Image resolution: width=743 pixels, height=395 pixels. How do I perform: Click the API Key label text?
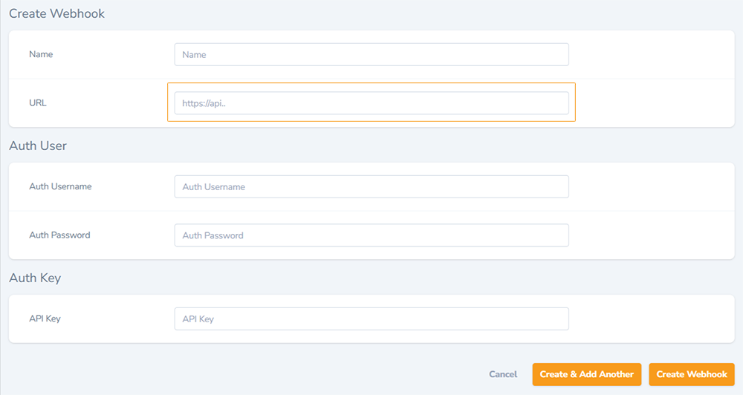[x=45, y=319]
